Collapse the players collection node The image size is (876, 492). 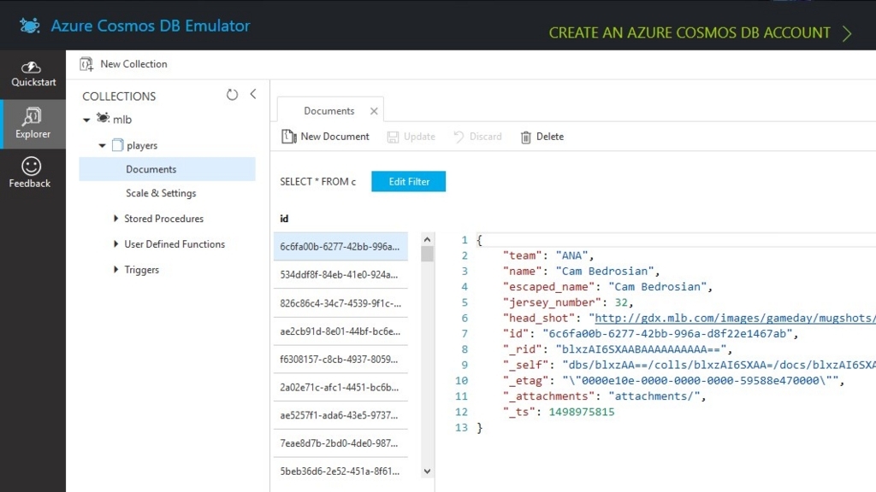coord(103,145)
